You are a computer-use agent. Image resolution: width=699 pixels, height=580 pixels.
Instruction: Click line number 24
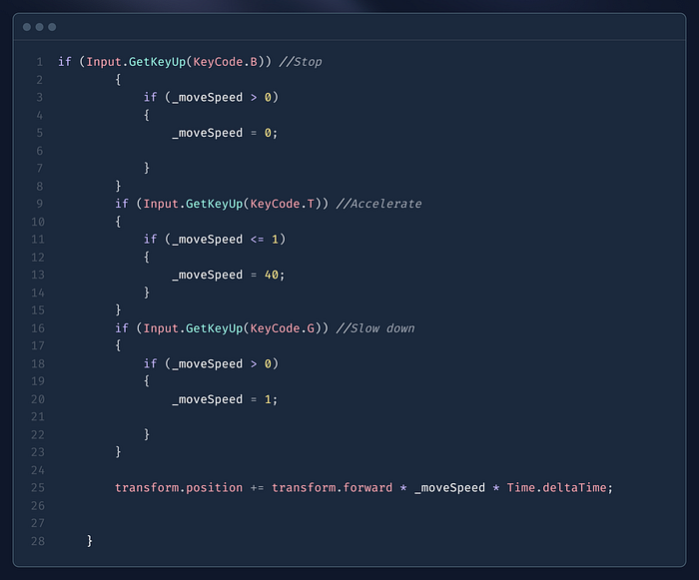(38, 470)
